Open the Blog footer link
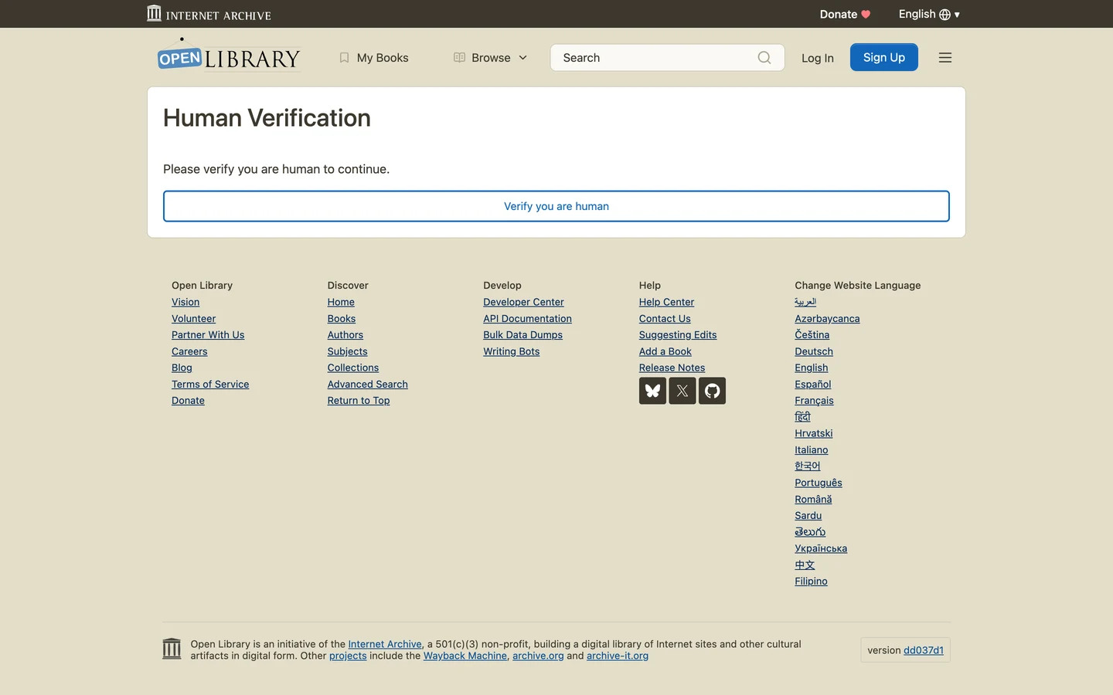Viewport: 1113px width, 695px height. pos(182,368)
